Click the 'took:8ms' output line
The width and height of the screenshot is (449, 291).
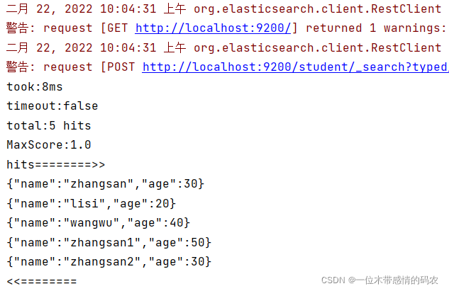35,87
